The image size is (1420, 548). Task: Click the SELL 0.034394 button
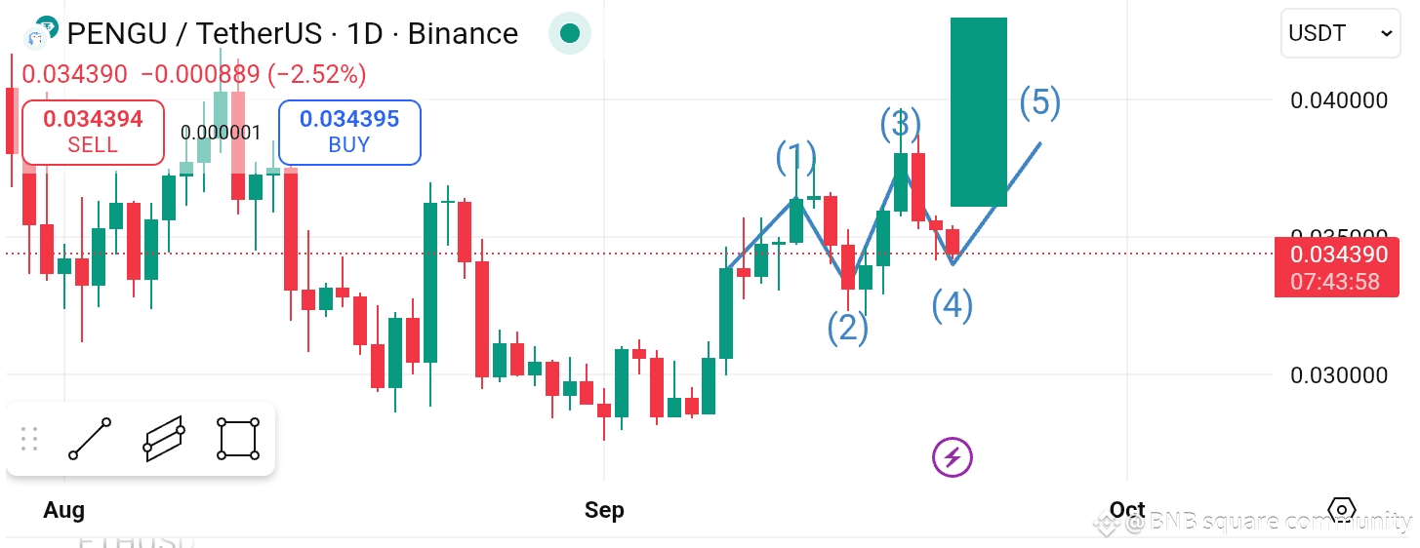[93, 132]
